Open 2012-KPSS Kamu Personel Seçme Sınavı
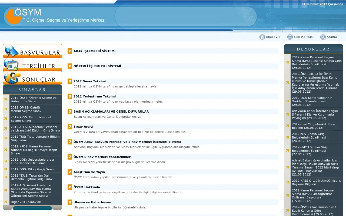 coord(31,119)
